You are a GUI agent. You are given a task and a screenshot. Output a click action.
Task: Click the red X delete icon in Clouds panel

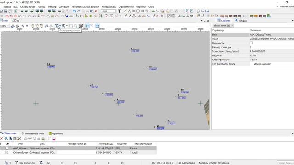[1, 138]
